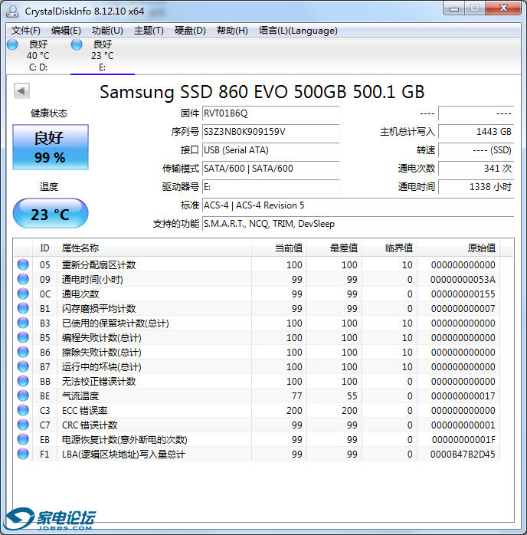Select the 电源恢复计数 attribute row
This screenshot has width=527, height=535.
pyautogui.click(x=257, y=439)
